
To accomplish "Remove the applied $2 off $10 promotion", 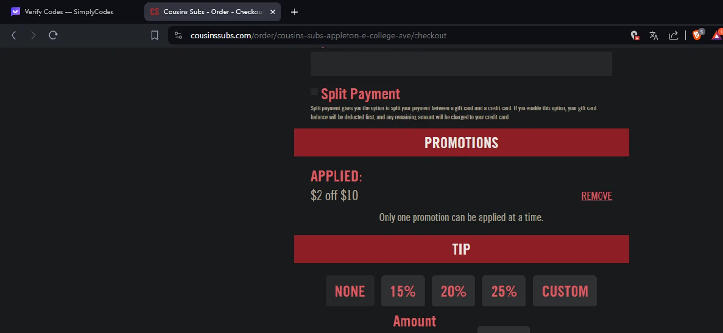I will pyautogui.click(x=596, y=196).
